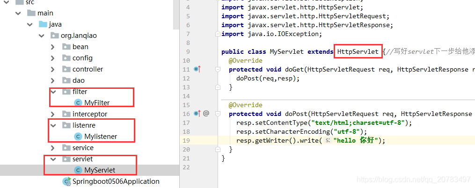Click the interceptor package folder icon
This screenshot has width=475, height=188.
(x=66, y=114)
